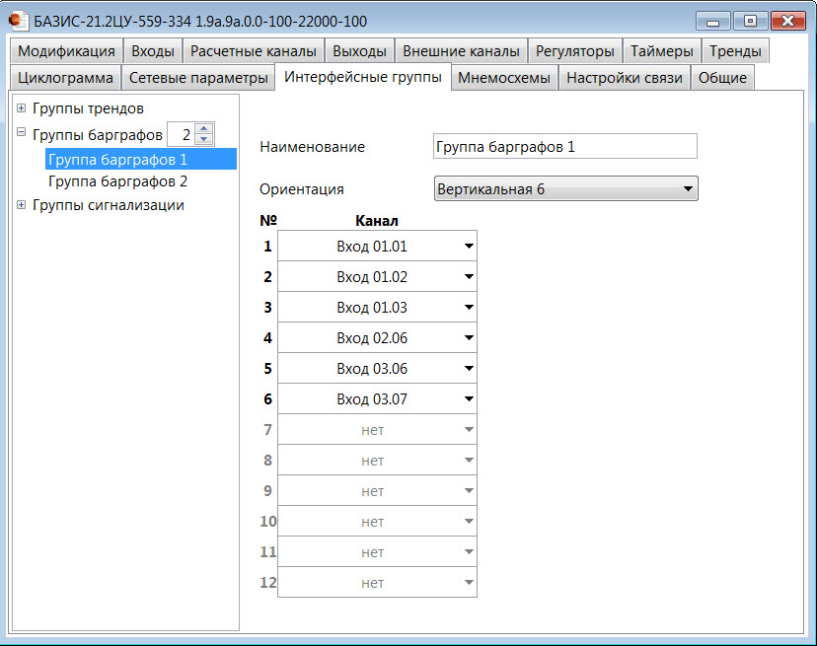Collapse the Группы барграфов tree node
The image size is (817, 646).
21,132
